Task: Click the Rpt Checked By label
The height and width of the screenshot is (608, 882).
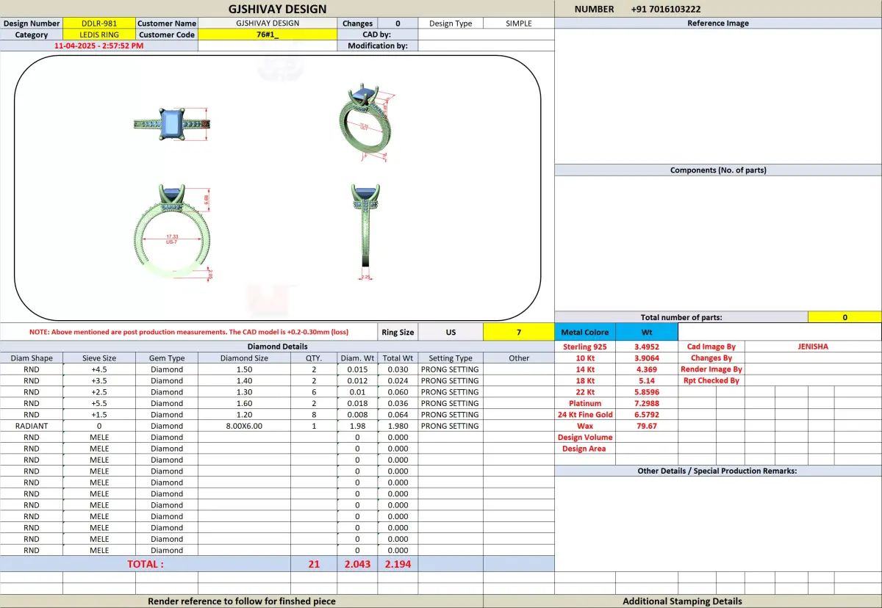Action: [711, 380]
